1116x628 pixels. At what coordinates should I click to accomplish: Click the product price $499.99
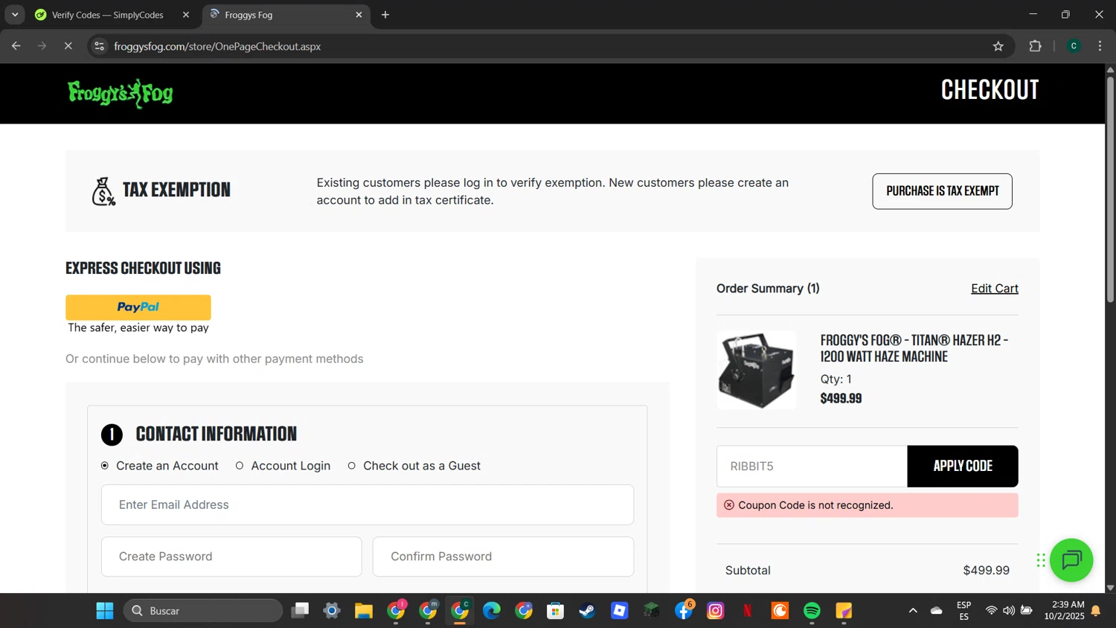pos(841,399)
